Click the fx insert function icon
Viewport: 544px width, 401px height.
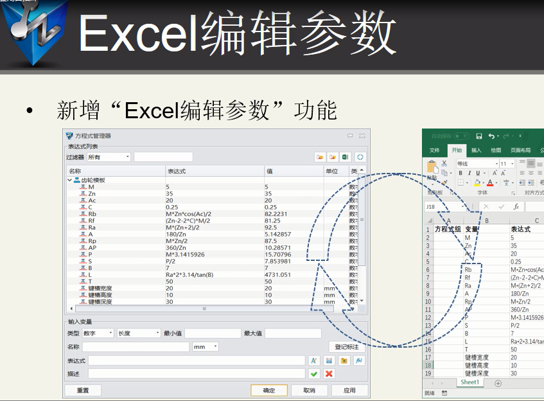pyautogui.click(x=516, y=207)
